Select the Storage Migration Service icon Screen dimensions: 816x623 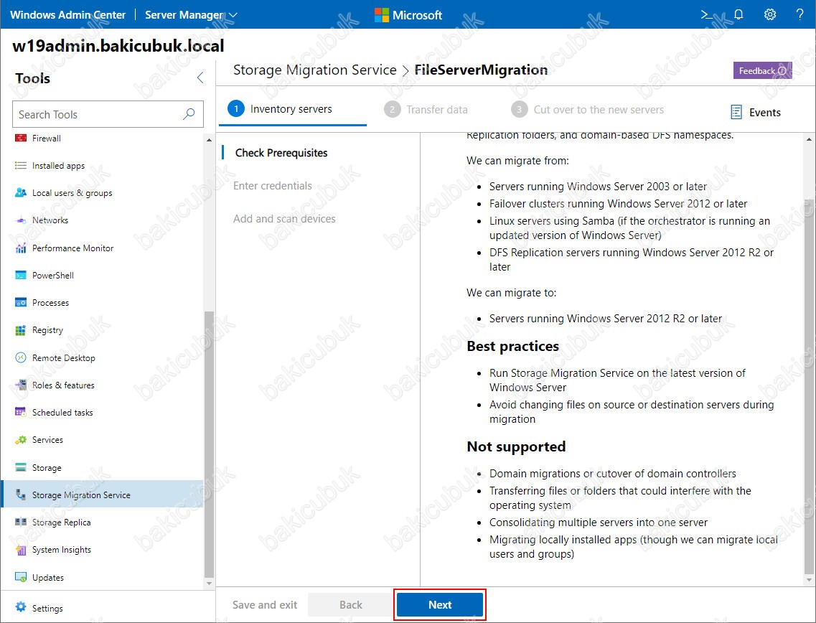coord(21,495)
